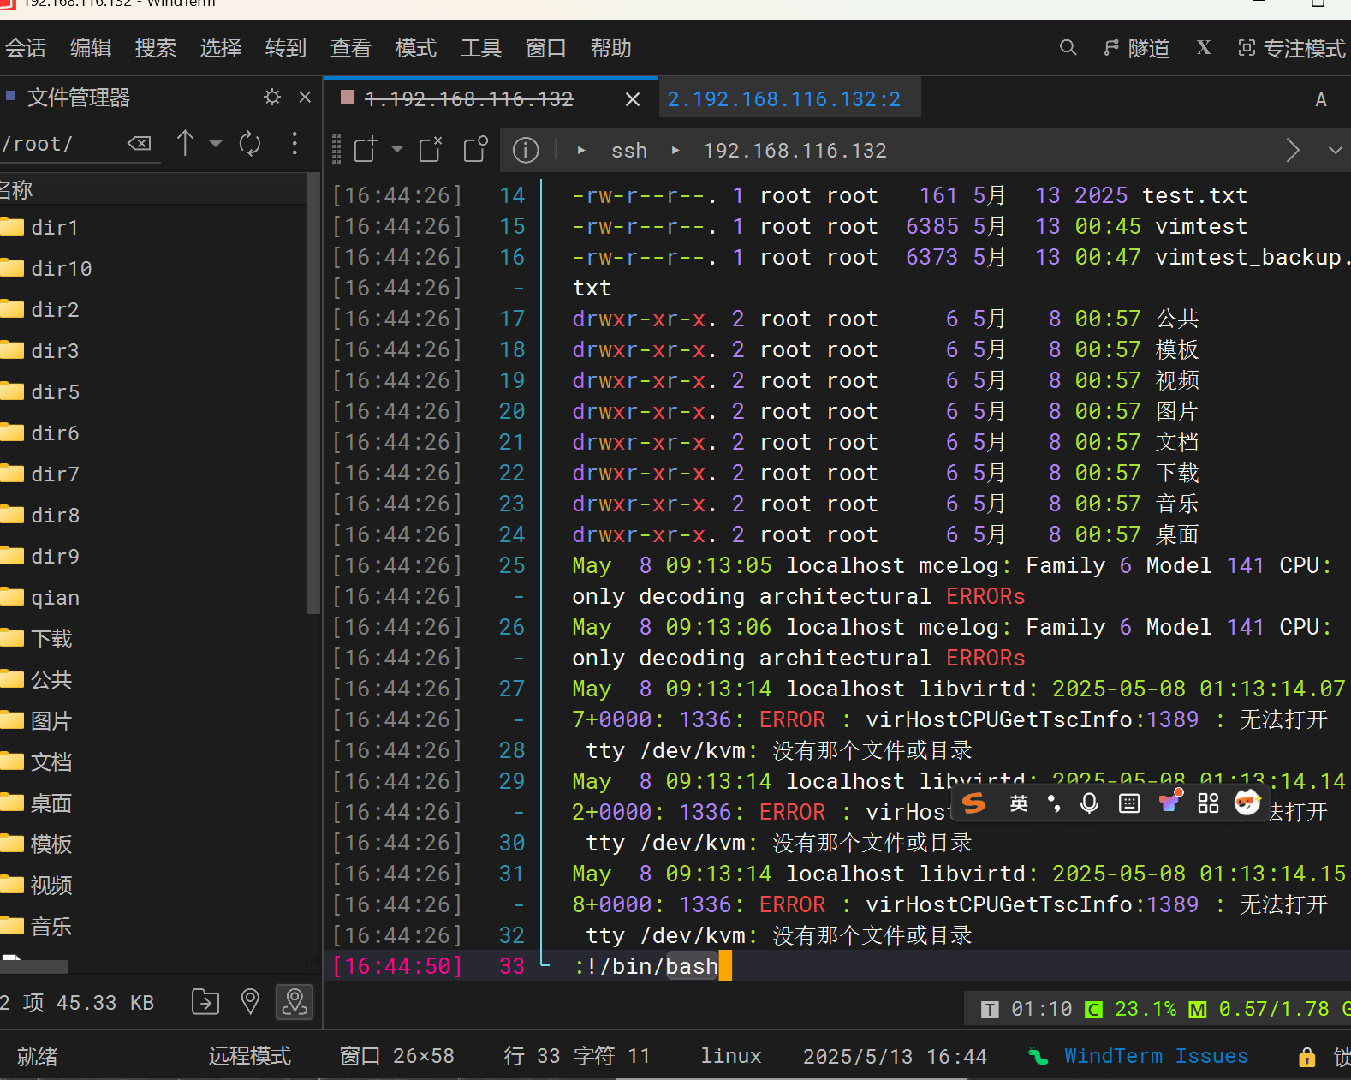Open the 工具 menu

tap(481, 48)
